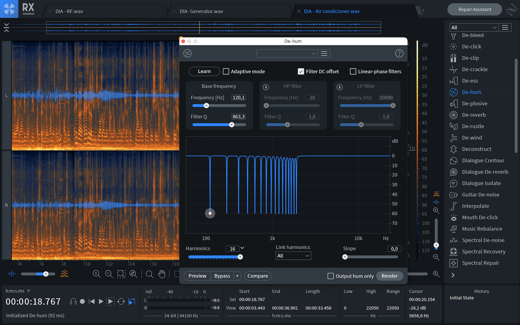Switch to DIA - RF.wav tab

(69, 11)
